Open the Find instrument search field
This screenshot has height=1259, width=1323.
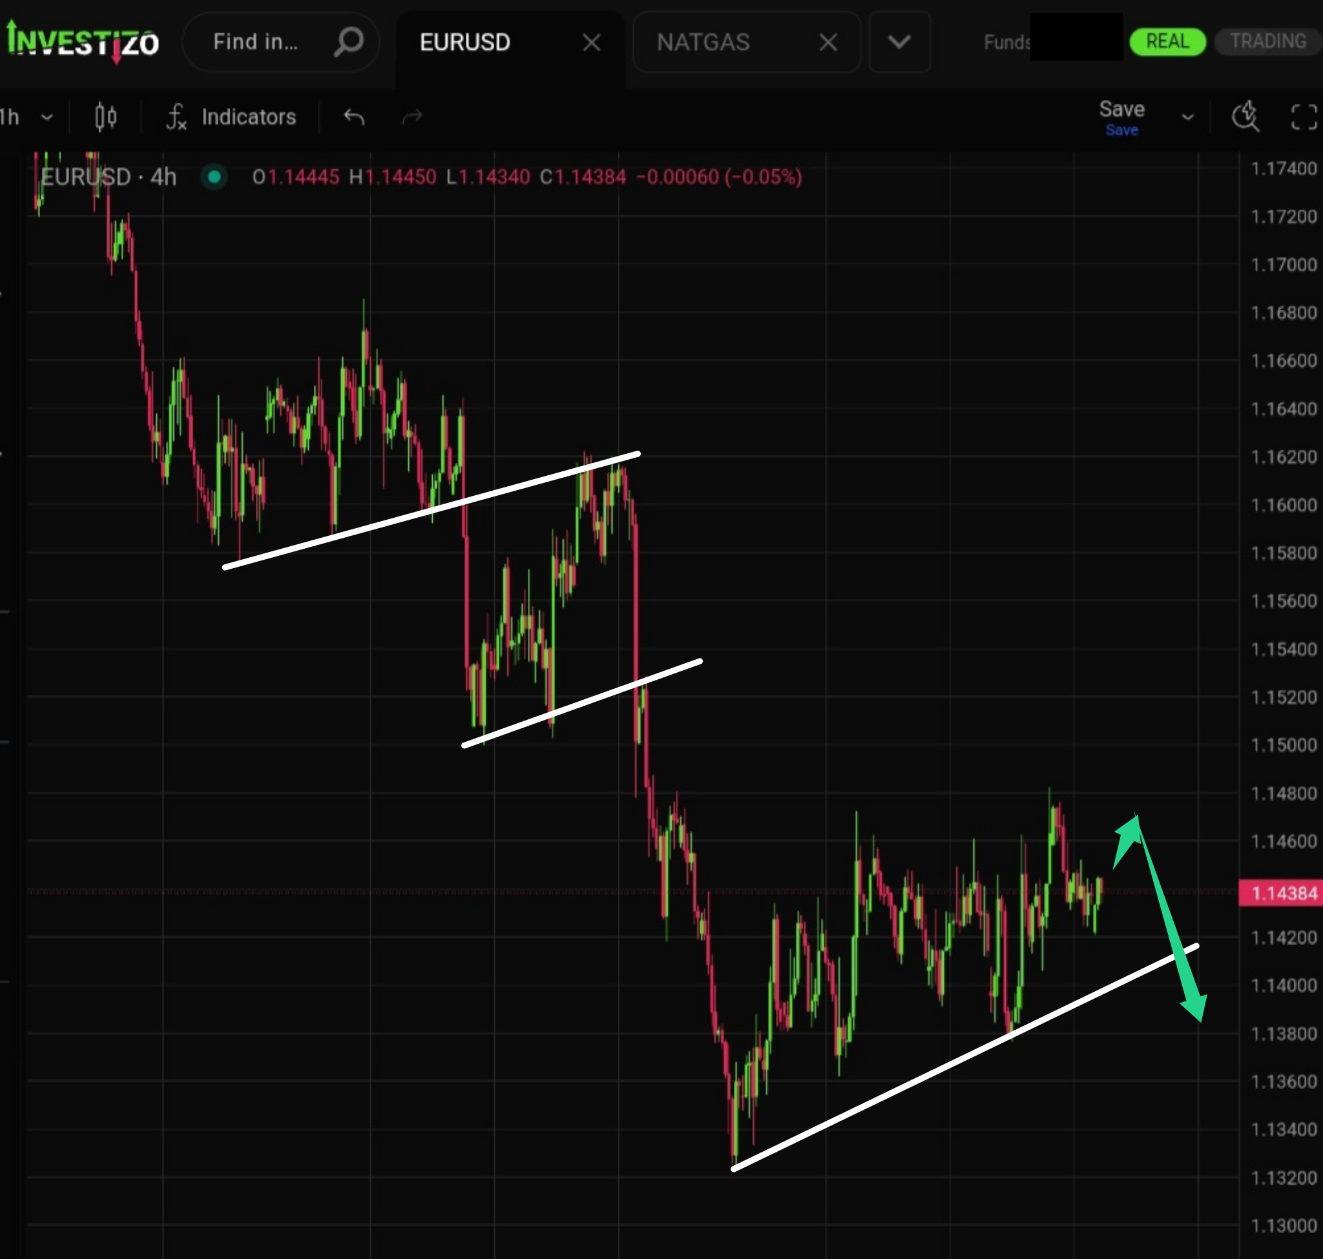click(x=281, y=41)
